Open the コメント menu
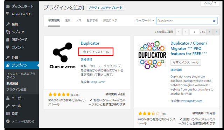 [21, 47]
